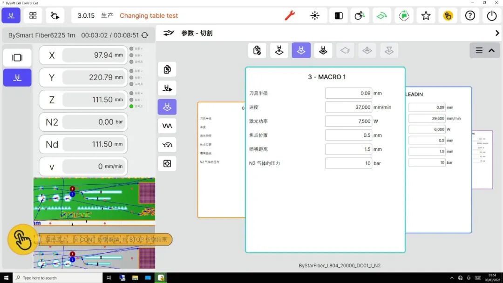The height and width of the screenshot is (283, 503).
Task: Open the favorites star icon
Action: [x=426, y=15]
